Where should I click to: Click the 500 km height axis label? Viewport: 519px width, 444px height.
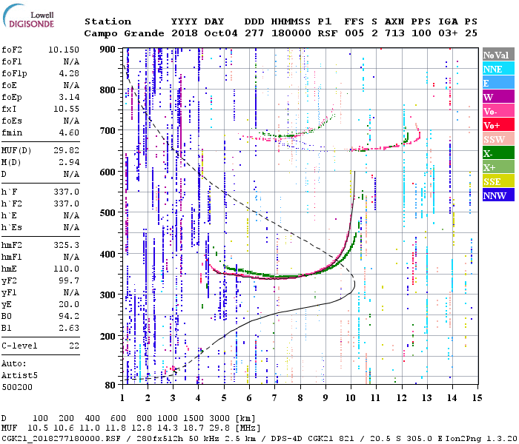click(108, 212)
